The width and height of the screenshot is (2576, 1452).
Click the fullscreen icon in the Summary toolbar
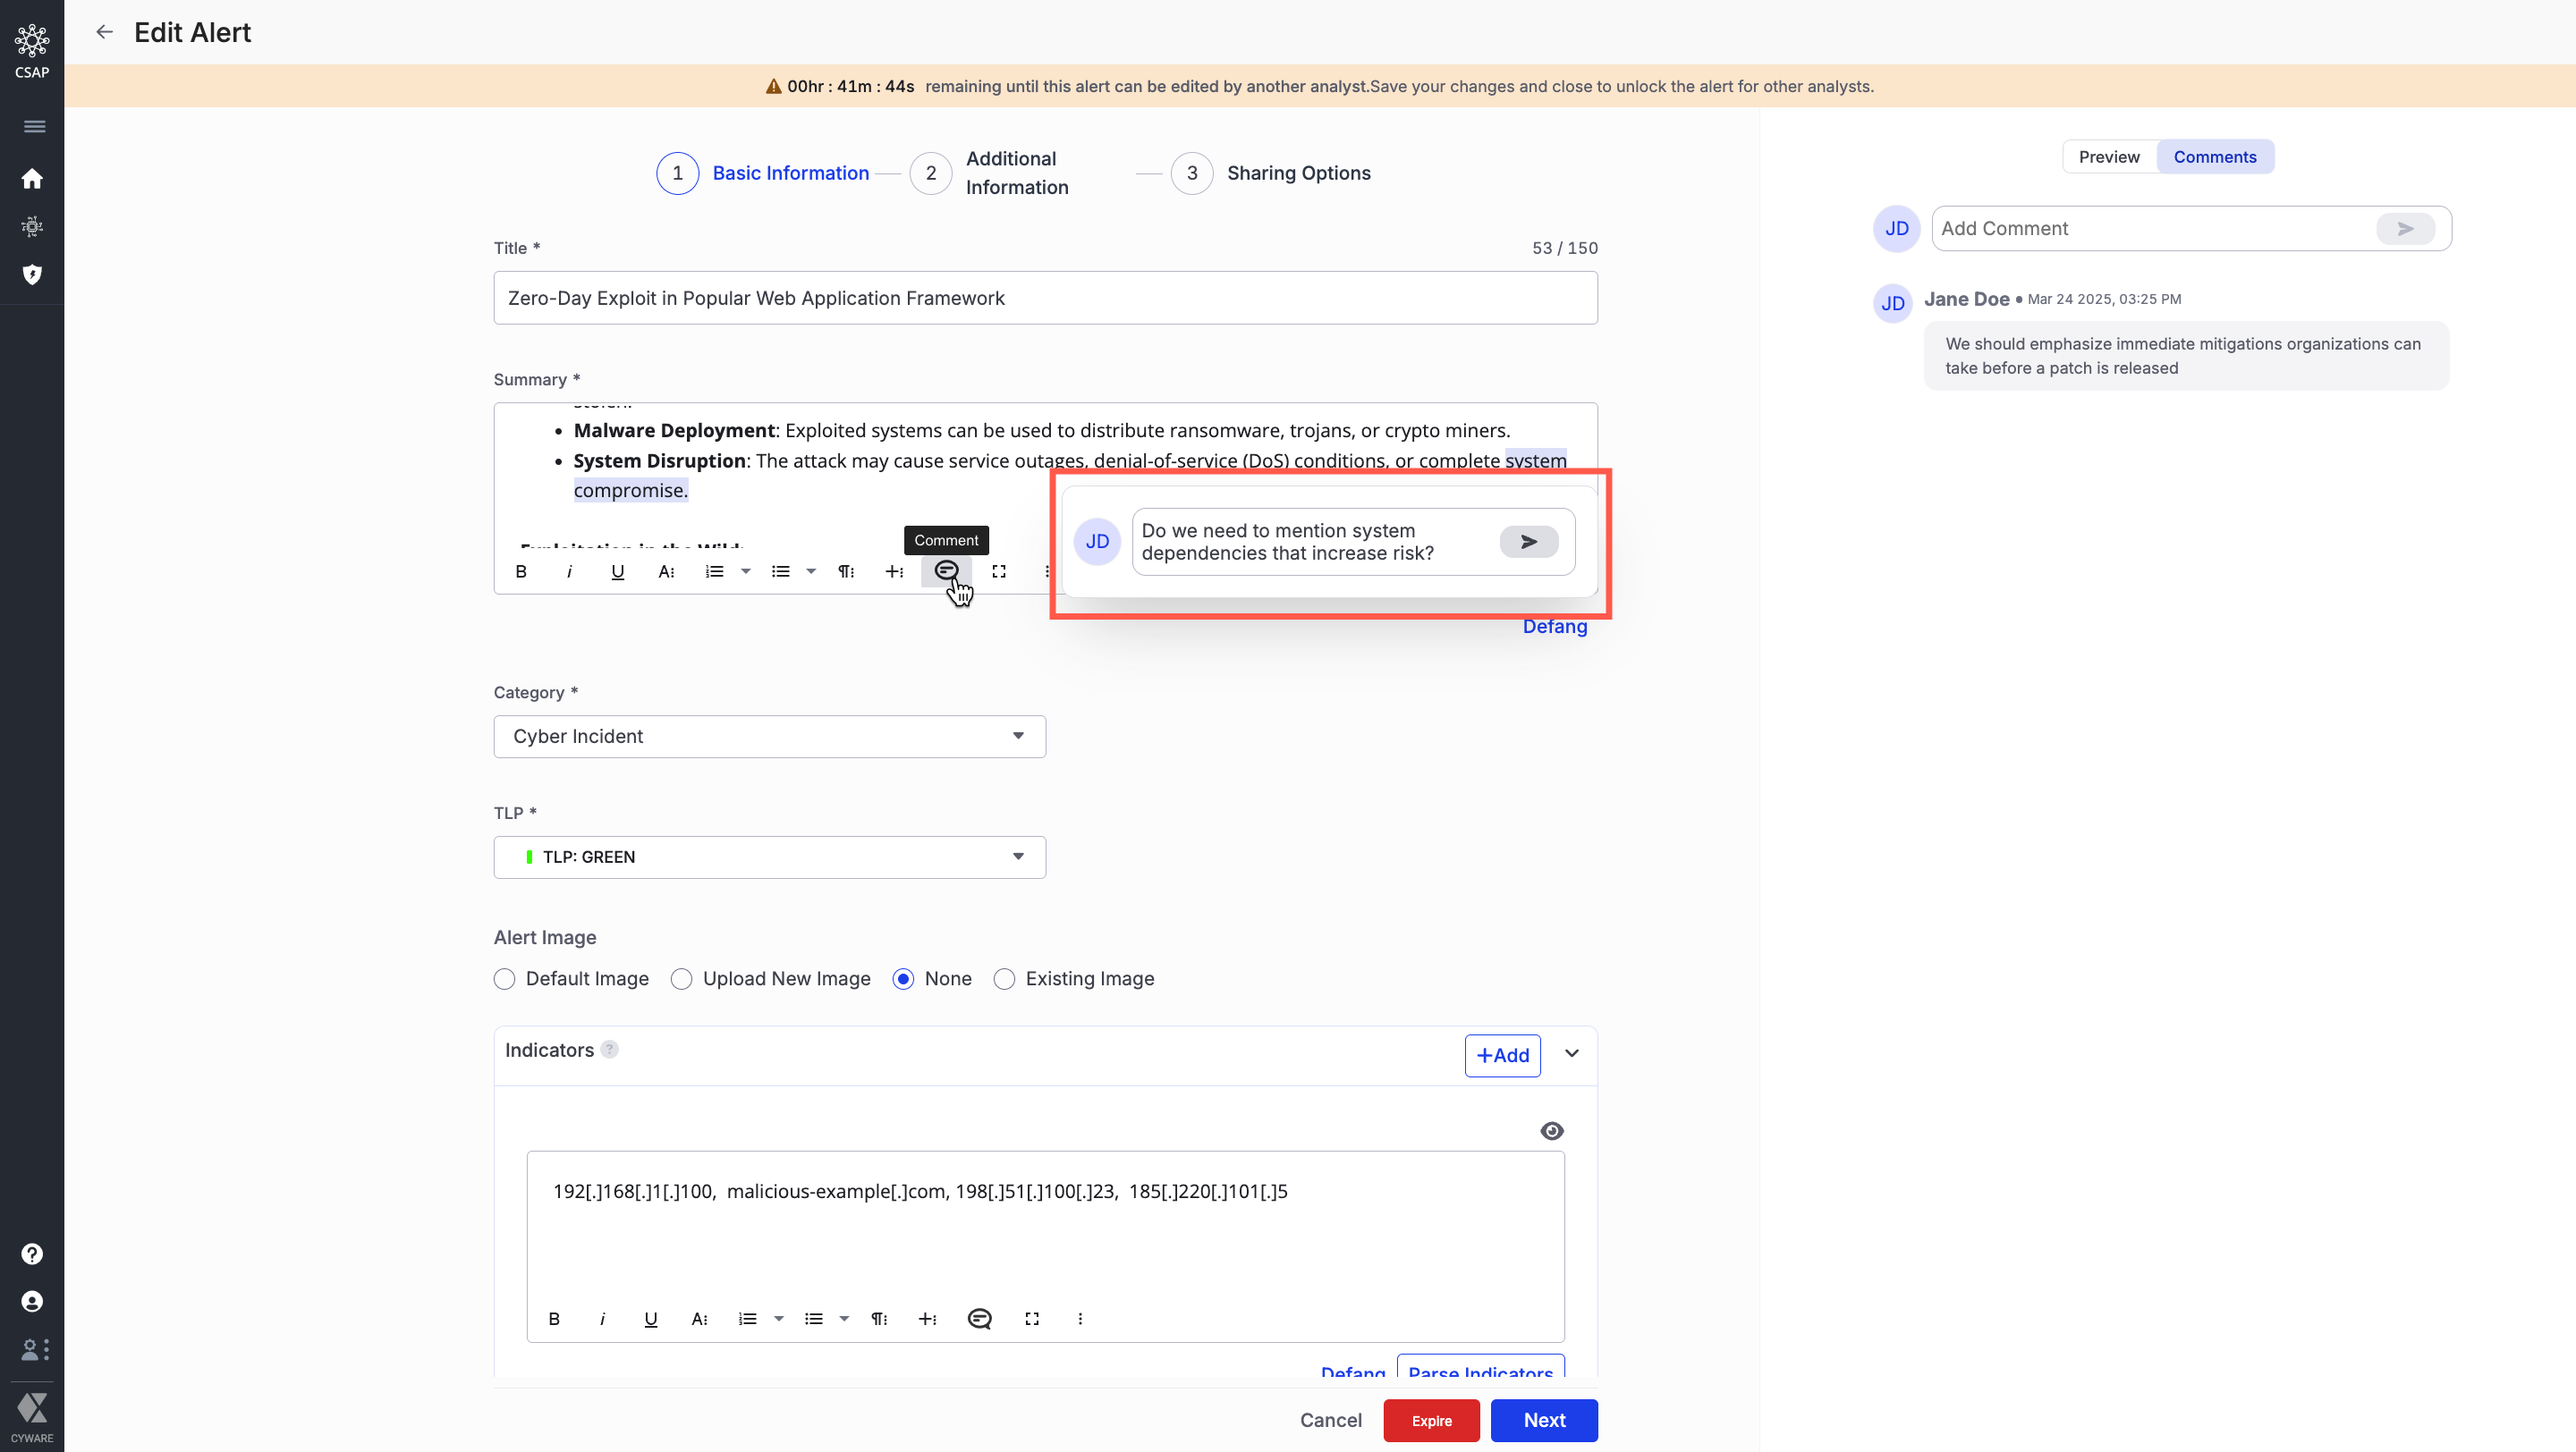pyautogui.click(x=998, y=571)
